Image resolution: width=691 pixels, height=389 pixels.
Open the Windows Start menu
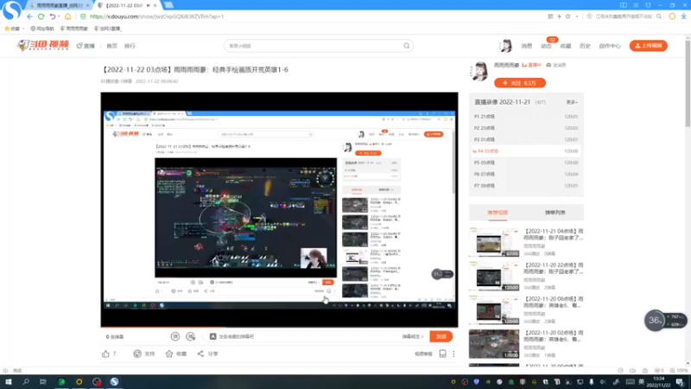pos(9,382)
